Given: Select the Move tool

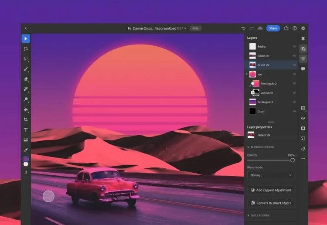Looking at the screenshot, I should [x=26, y=38].
